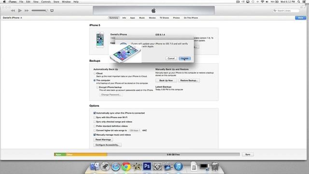
Task: Switch to the Summary tab
Action: pyautogui.click(x=114, y=18)
